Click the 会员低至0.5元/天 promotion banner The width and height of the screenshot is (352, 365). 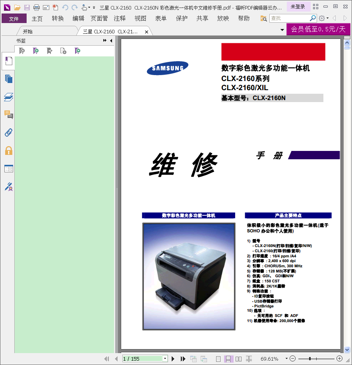pyautogui.click(x=318, y=29)
